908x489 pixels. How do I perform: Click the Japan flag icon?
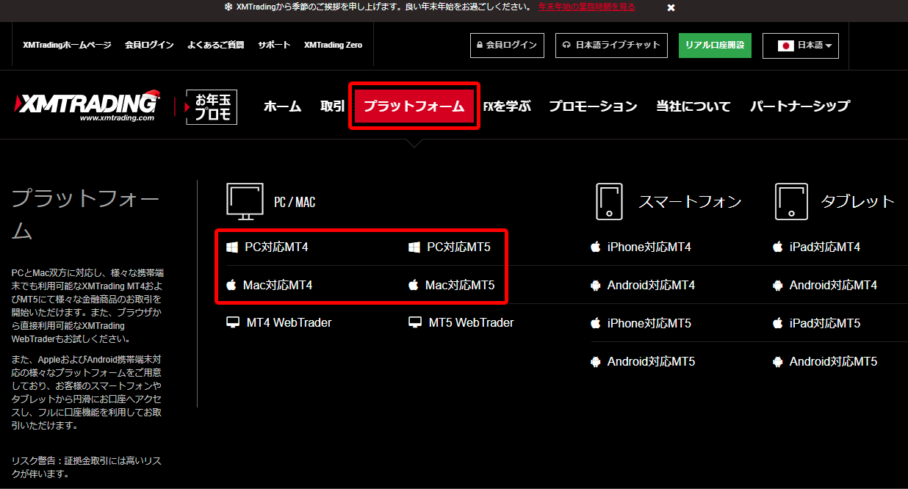click(786, 46)
